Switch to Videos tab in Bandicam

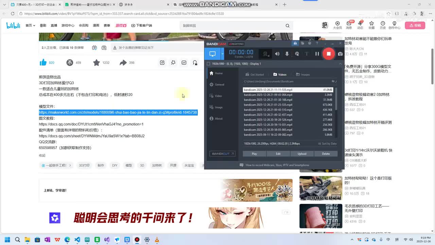coord(280,75)
